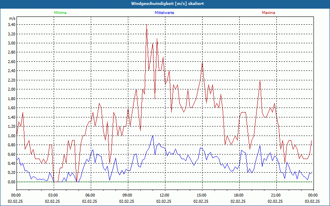This screenshot has height=206, width=330.
Task: Click the 15:00 time axis label
Action: tap(202, 195)
